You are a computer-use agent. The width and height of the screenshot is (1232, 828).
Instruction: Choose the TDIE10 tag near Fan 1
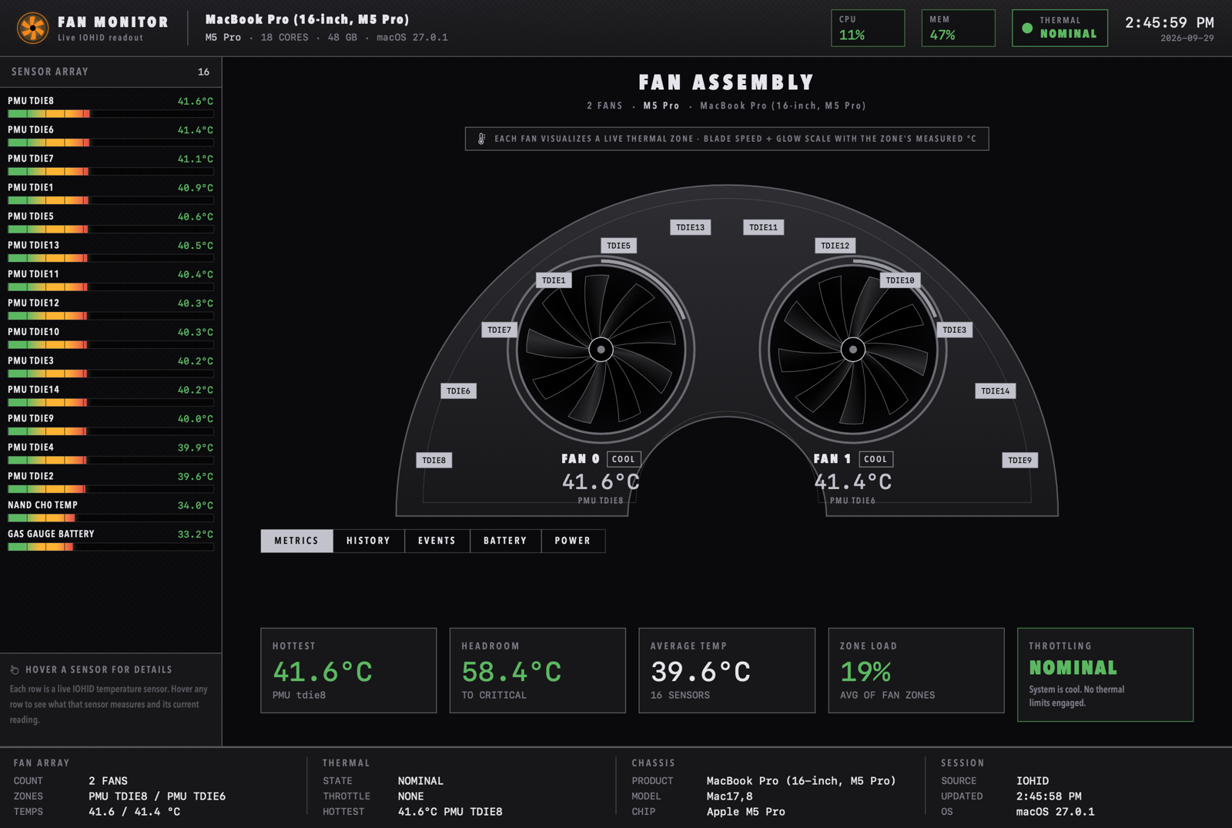point(899,280)
